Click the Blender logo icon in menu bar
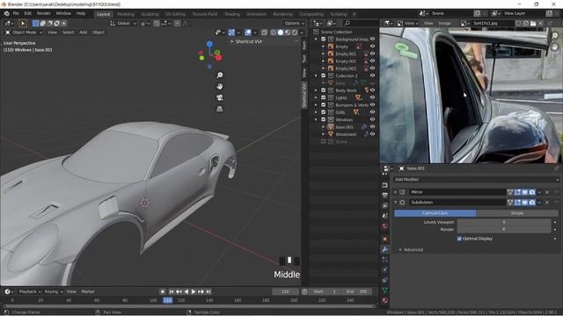Viewport: 563px width, 316px height. [x=6, y=14]
